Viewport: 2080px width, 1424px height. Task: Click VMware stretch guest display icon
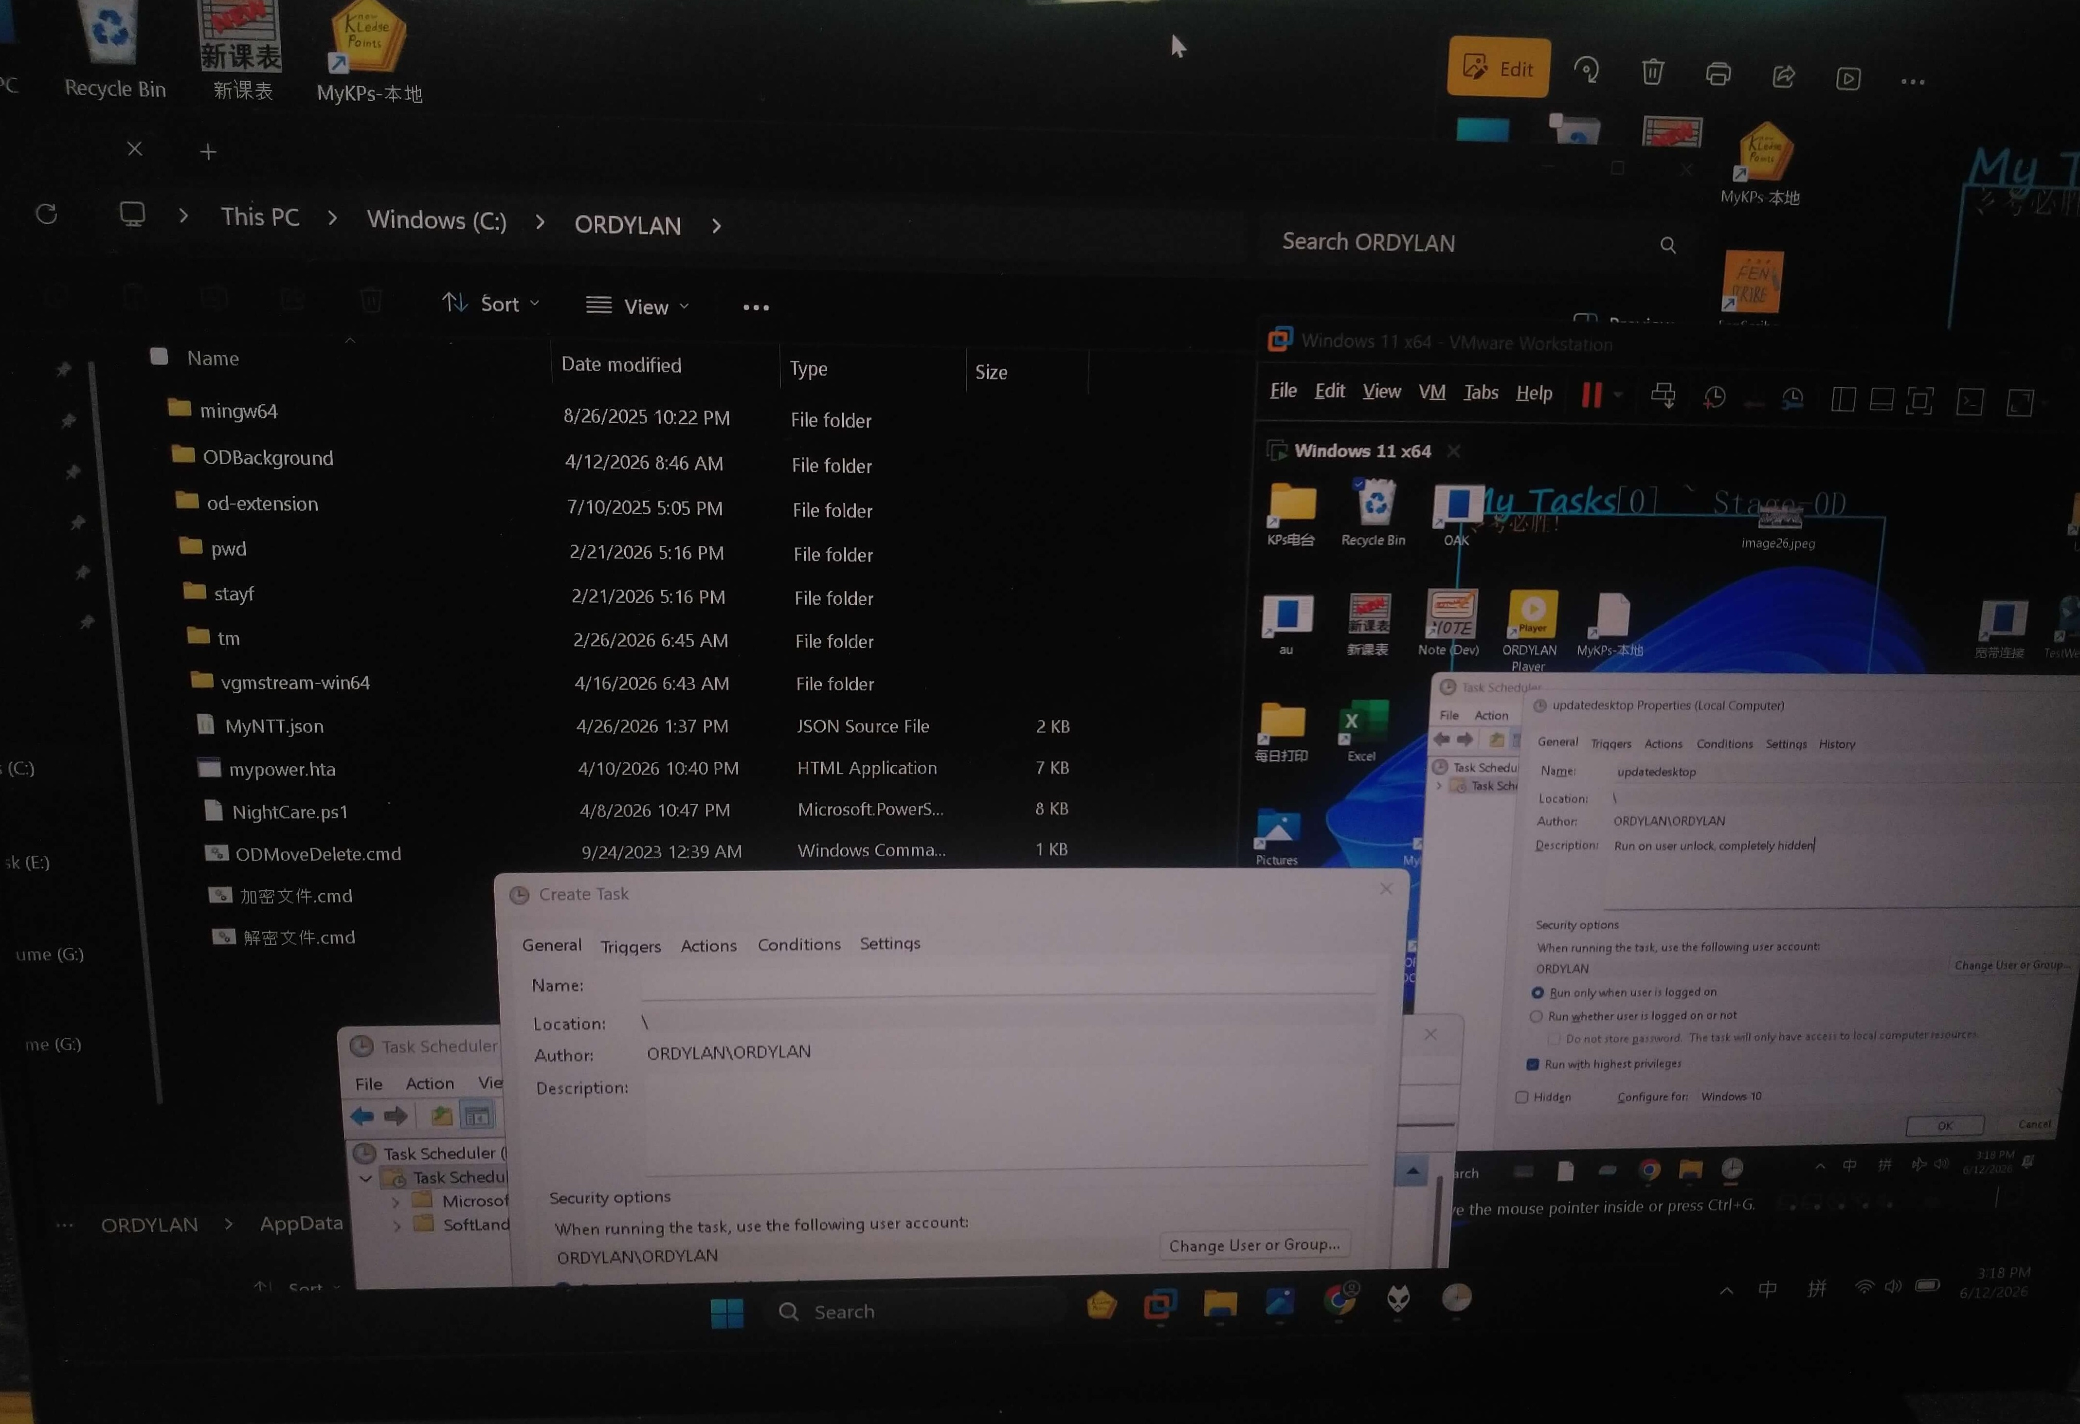pos(2020,403)
